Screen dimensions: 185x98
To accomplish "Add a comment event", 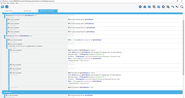I will [158, 7].
